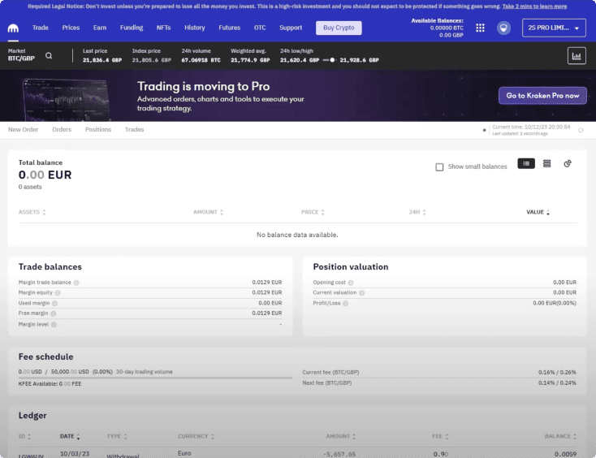Click the Last price 21,836.4 GBP value
The height and width of the screenshot is (458, 596).
click(102, 60)
